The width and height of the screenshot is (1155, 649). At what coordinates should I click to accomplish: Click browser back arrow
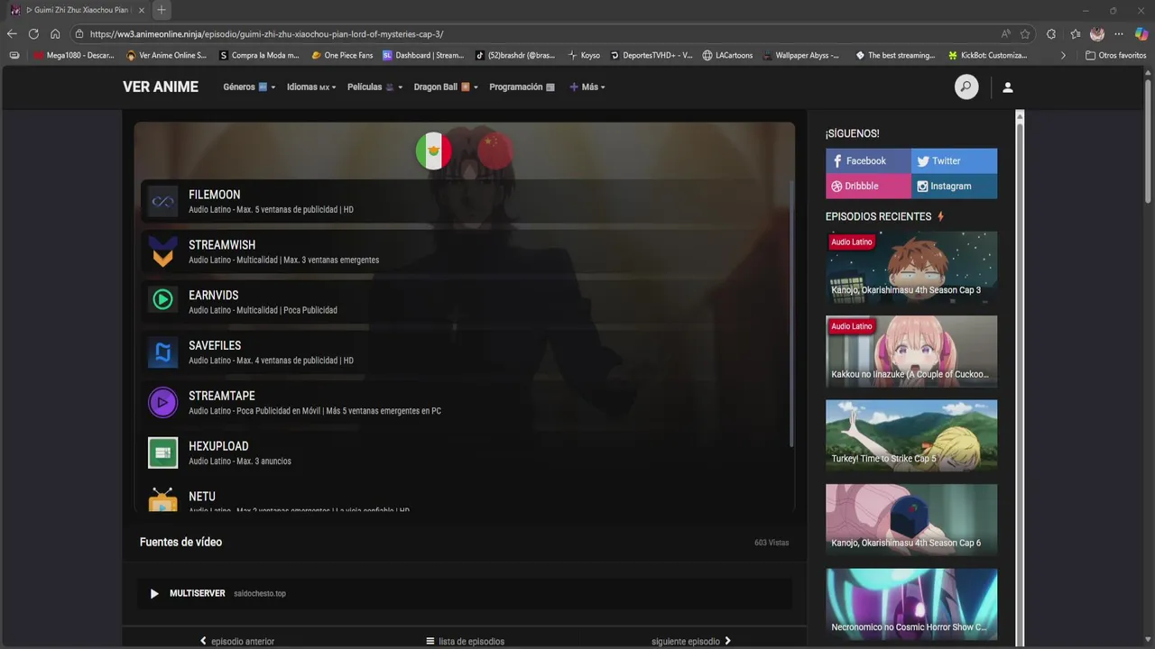[12, 33]
